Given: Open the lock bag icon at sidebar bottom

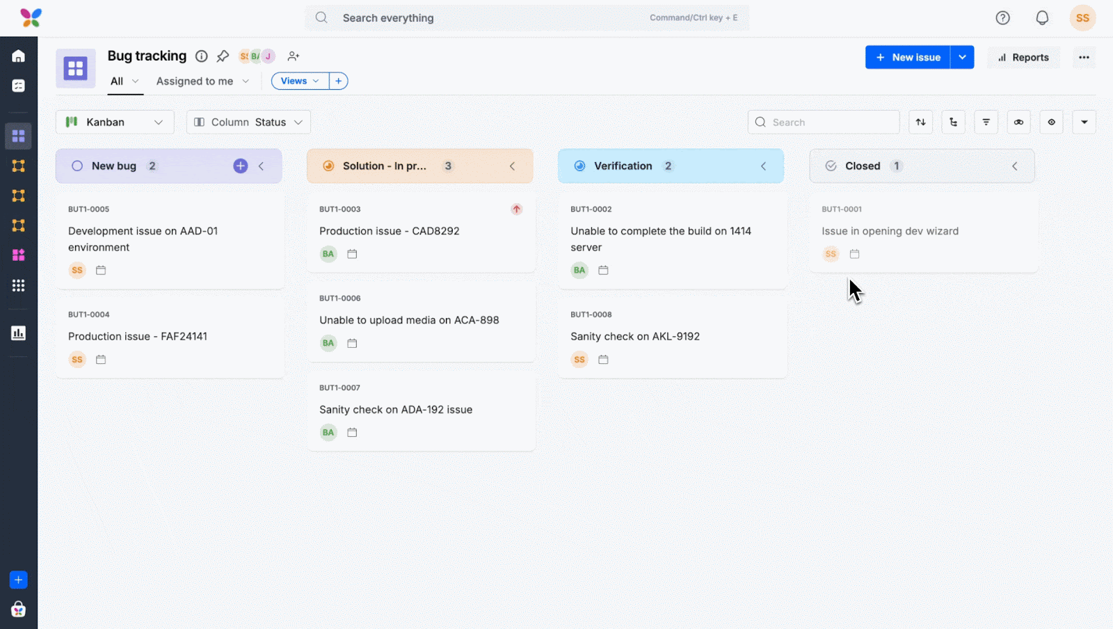Looking at the screenshot, I should click(19, 610).
